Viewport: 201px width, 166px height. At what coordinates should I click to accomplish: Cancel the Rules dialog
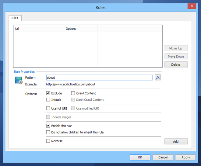pyautogui.click(x=163, y=157)
